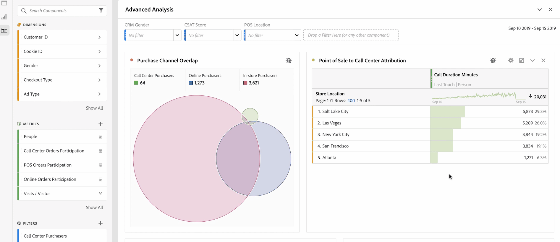Click the filter funnel icon in search
Screen dimensions: 560x242
pyautogui.click(x=101, y=11)
